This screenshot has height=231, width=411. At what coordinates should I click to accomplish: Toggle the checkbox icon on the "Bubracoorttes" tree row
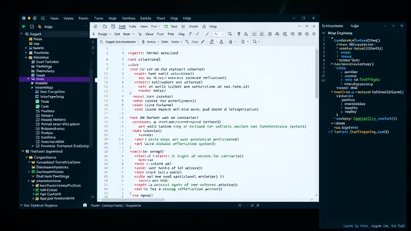[38, 129]
